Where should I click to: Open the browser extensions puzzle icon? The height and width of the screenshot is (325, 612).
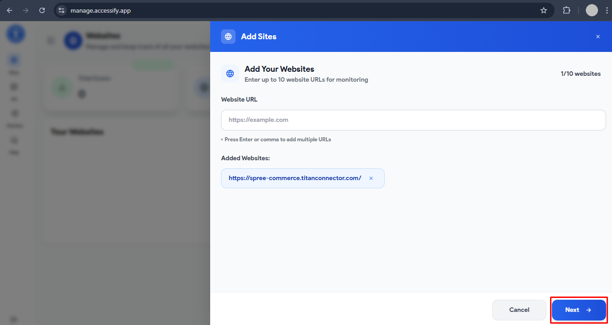566,10
